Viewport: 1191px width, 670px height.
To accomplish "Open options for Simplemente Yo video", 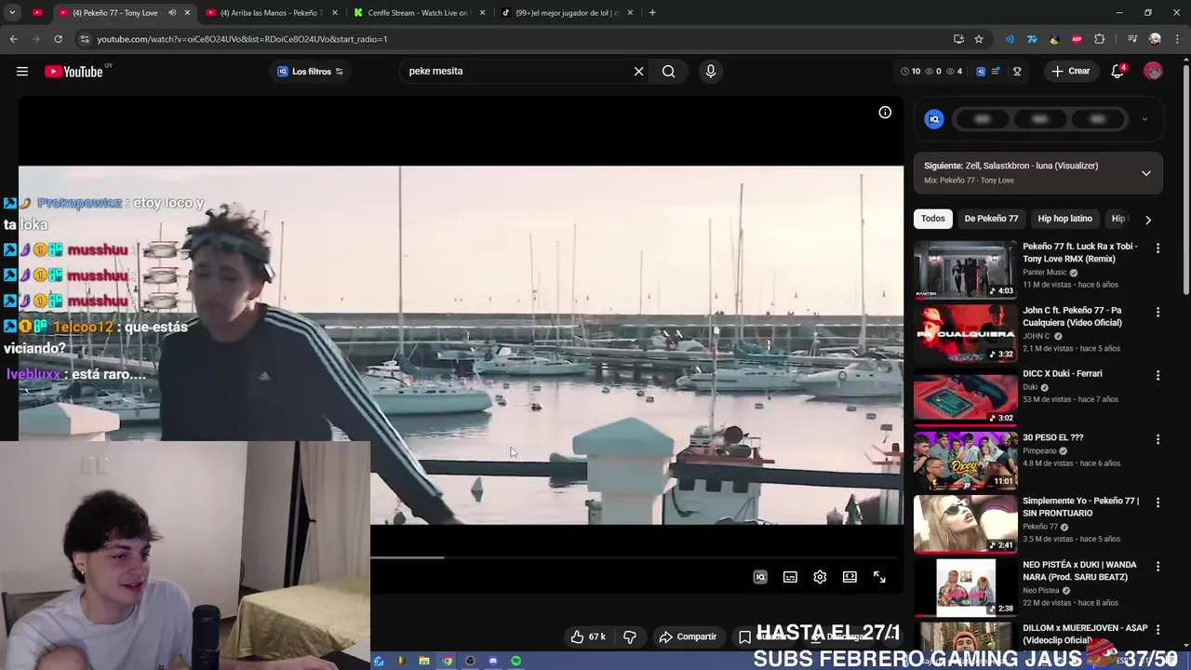I will click(x=1158, y=502).
